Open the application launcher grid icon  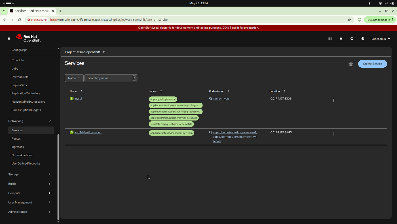click(330, 39)
